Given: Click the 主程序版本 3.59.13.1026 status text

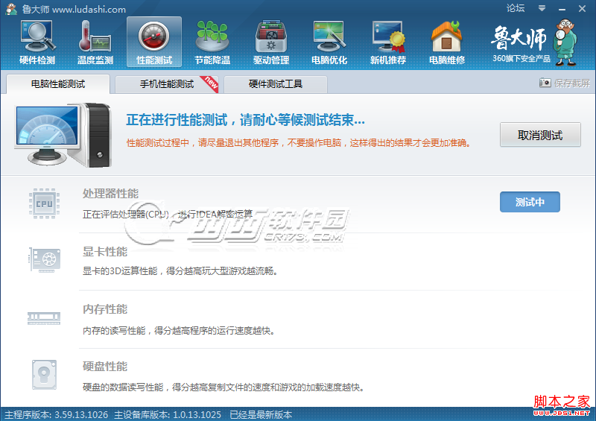Looking at the screenshot, I should coord(57,414).
